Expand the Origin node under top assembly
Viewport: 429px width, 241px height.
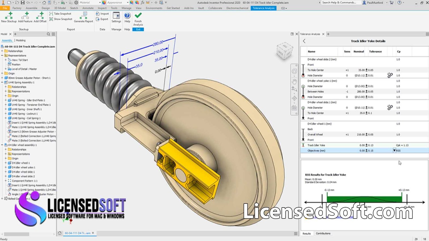tap(2, 73)
